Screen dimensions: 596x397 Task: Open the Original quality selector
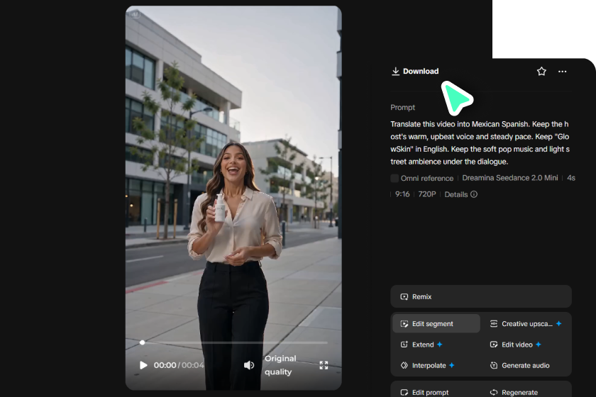pos(280,365)
